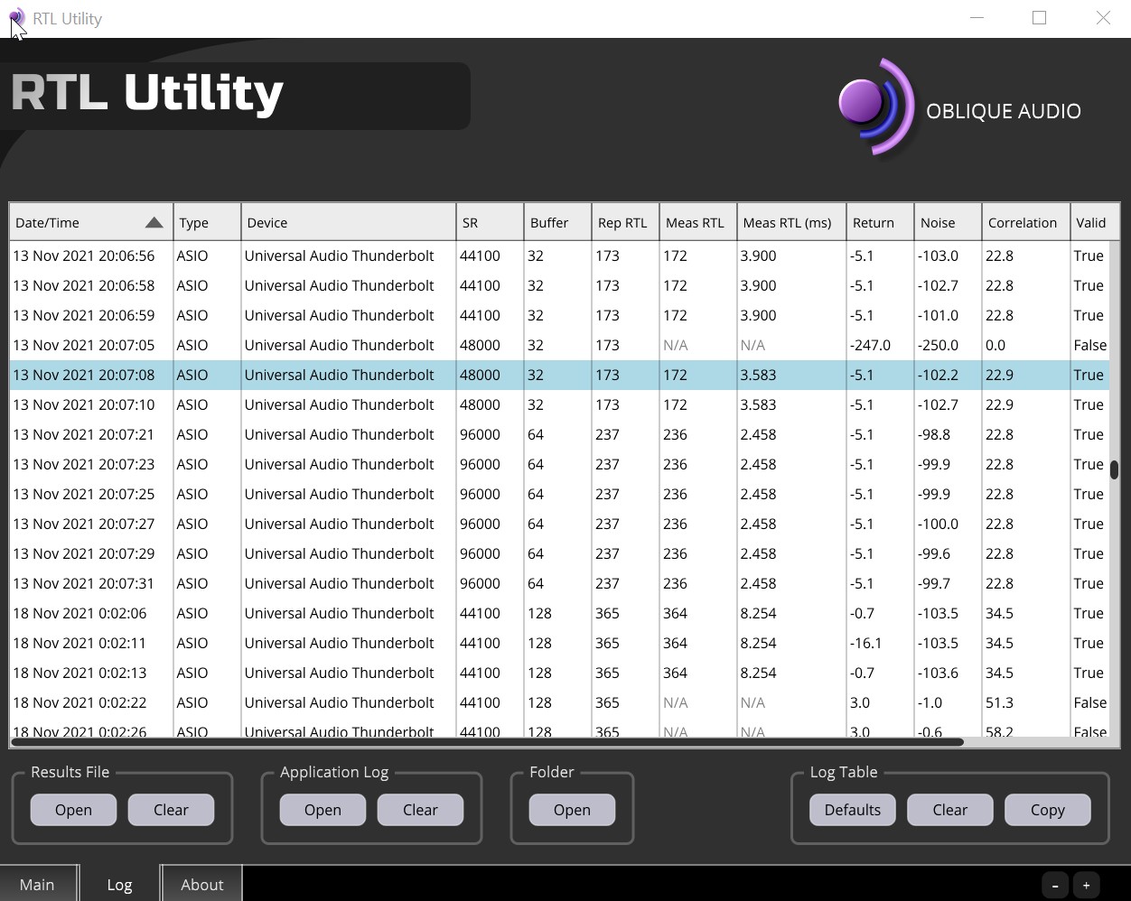Image resolution: width=1131 pixels, height=901 pixels.
Task: Sort by Correlation column header
Action: click(x=1025, y=222)
